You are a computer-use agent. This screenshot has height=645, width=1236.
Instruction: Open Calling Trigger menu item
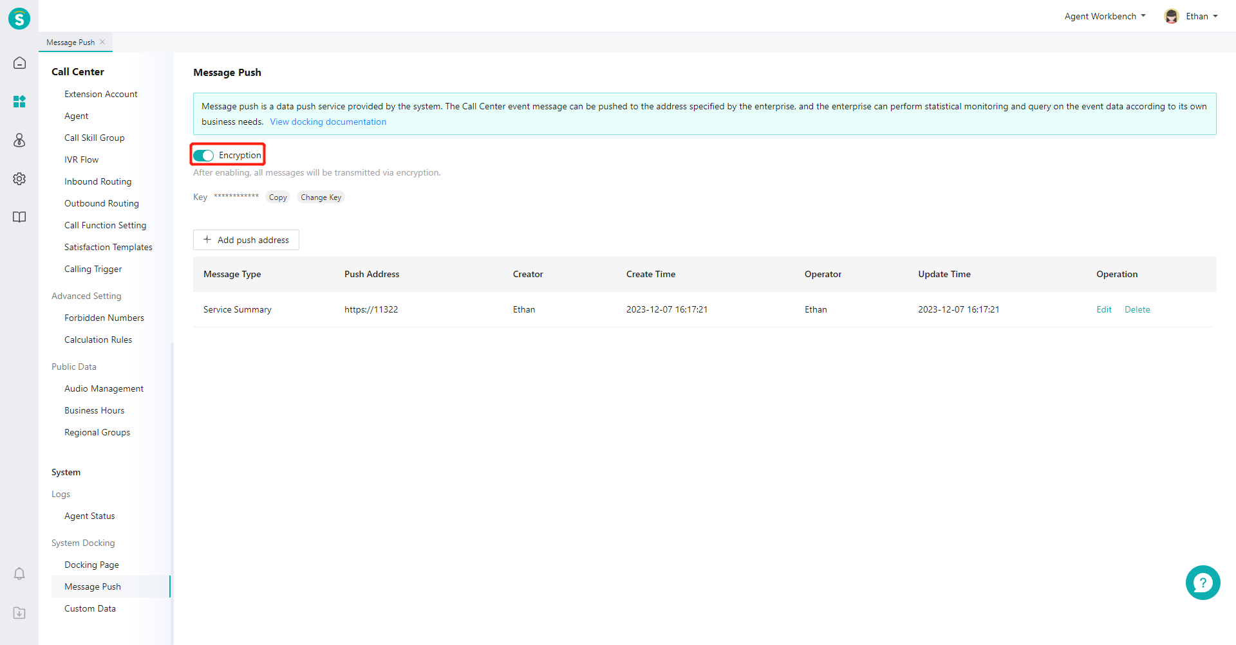pos(93,269)
